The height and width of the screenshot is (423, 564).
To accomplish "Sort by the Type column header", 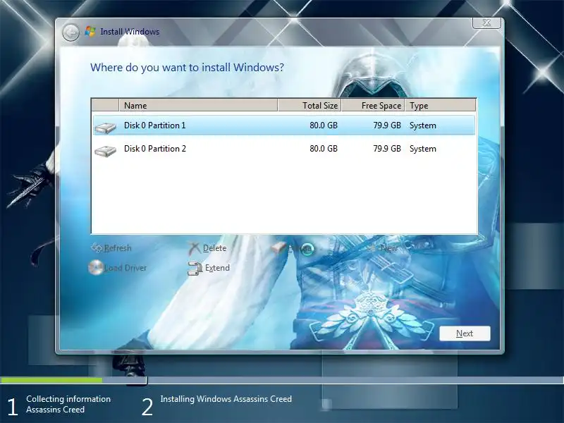I will pos(441,105).
